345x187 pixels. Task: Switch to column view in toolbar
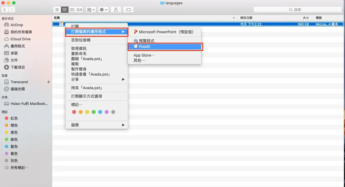coord(72,10)
